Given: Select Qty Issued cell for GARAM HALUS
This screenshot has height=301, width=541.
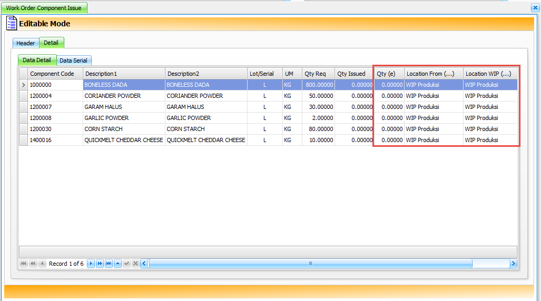Looking at the screenshot, I should tap(355, 107).
